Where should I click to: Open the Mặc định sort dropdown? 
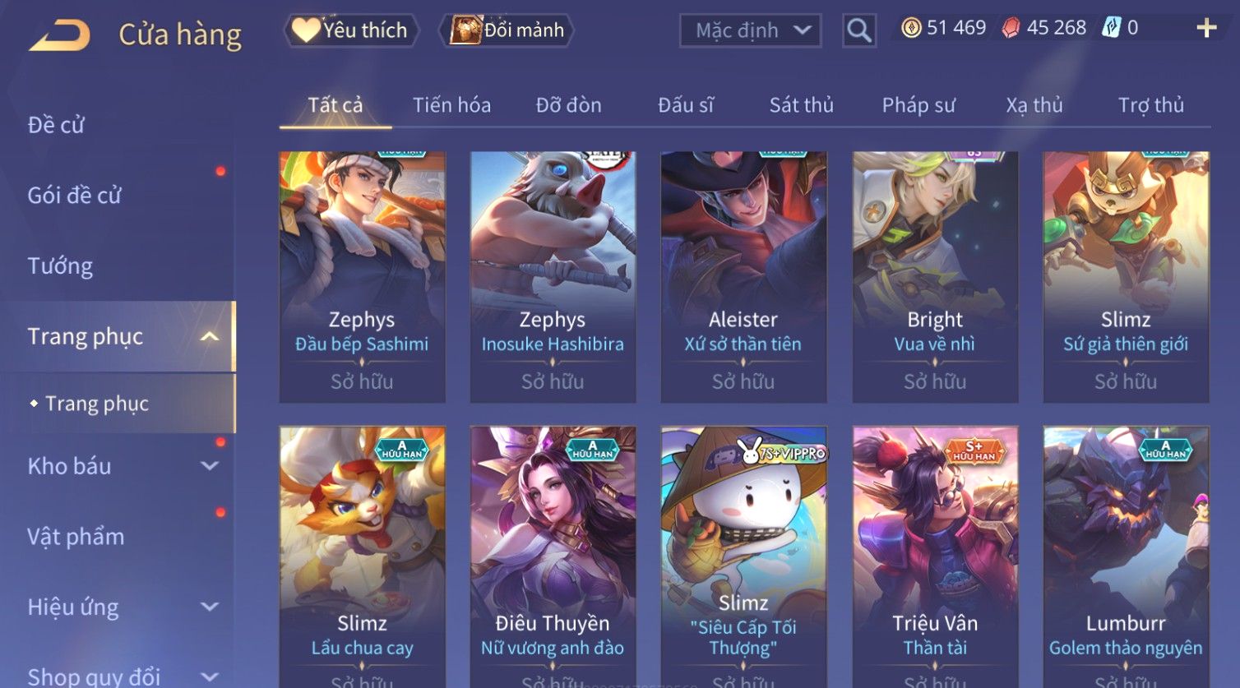(750, 31)
